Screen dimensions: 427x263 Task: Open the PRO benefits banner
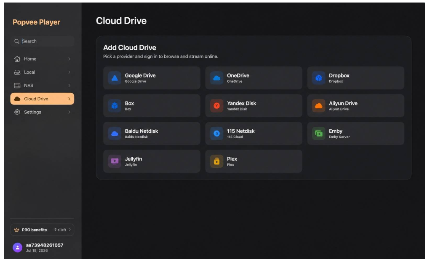point(42,230)
